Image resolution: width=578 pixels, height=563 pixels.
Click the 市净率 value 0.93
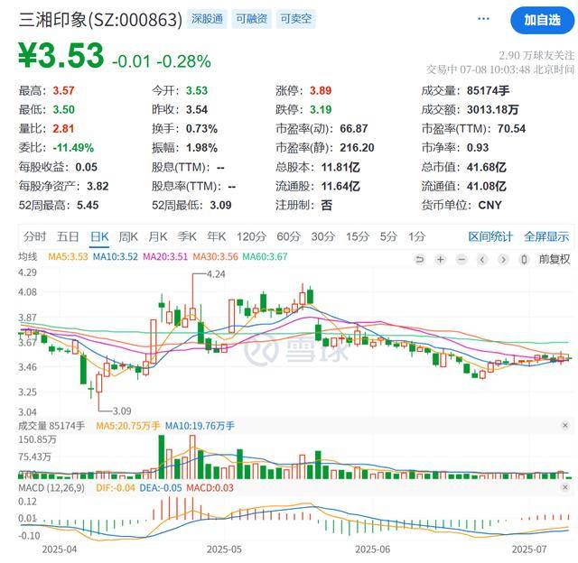pyautogui.click(x=478, y=148)
